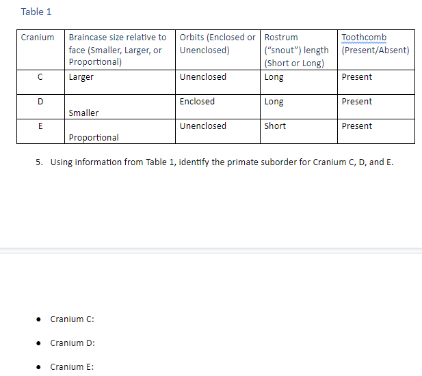
Task: Select the cranium 'D' cell
Action: [40, 106]
